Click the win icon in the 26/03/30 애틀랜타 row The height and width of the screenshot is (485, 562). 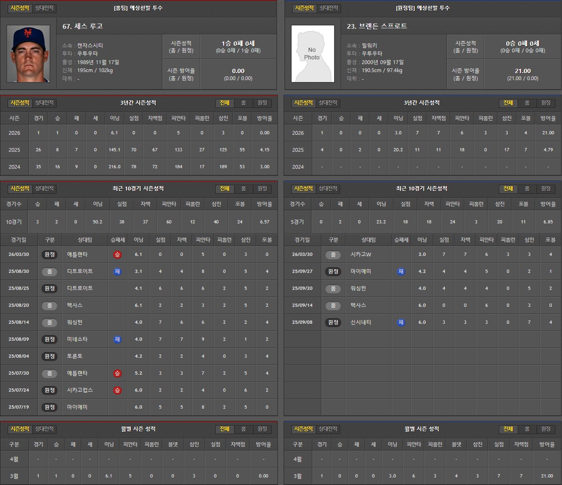click(117, 255)
